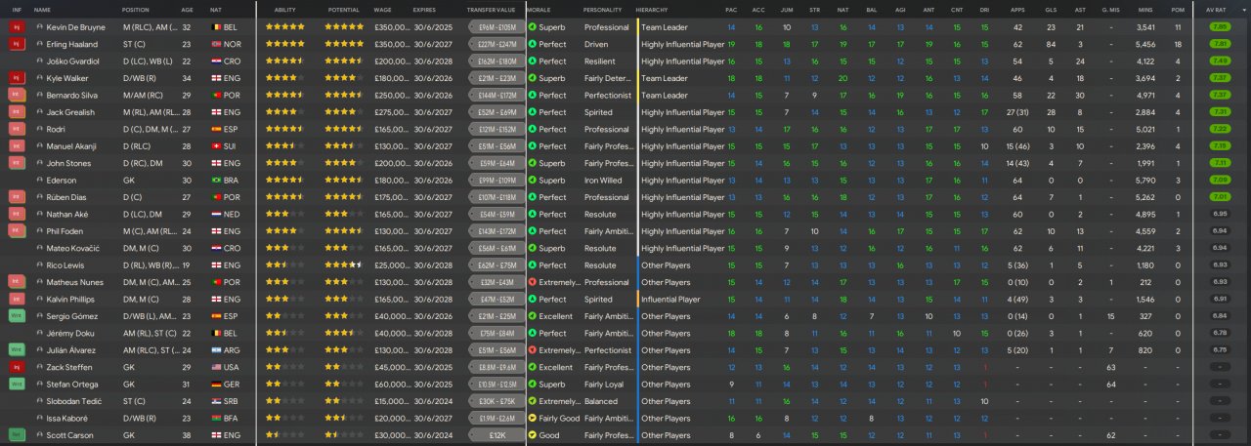This screenshot has width=1251, height=446.
Task: Click Bernardo Silva's Int status badge
Action: click(16, 96)
